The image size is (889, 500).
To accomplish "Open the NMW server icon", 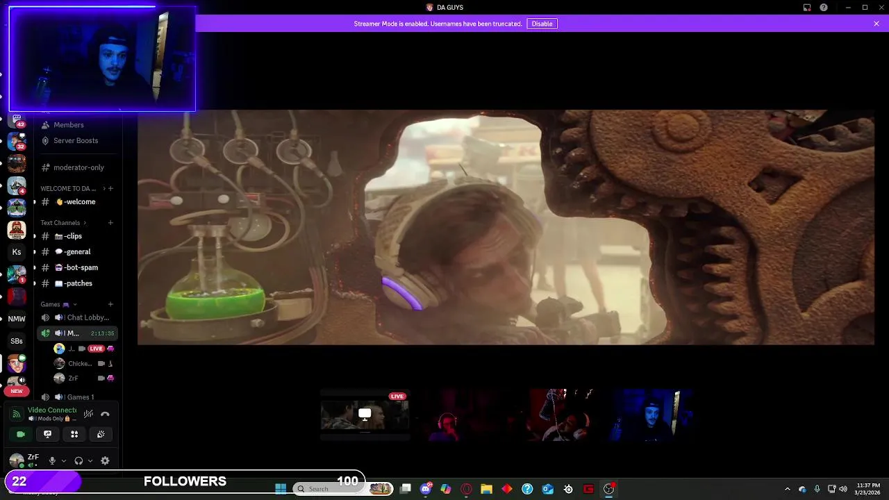I will (17, 319).
